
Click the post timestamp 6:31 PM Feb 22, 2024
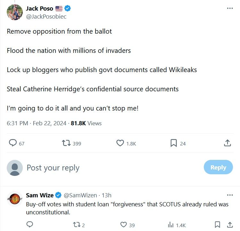(x=37, y=123)
